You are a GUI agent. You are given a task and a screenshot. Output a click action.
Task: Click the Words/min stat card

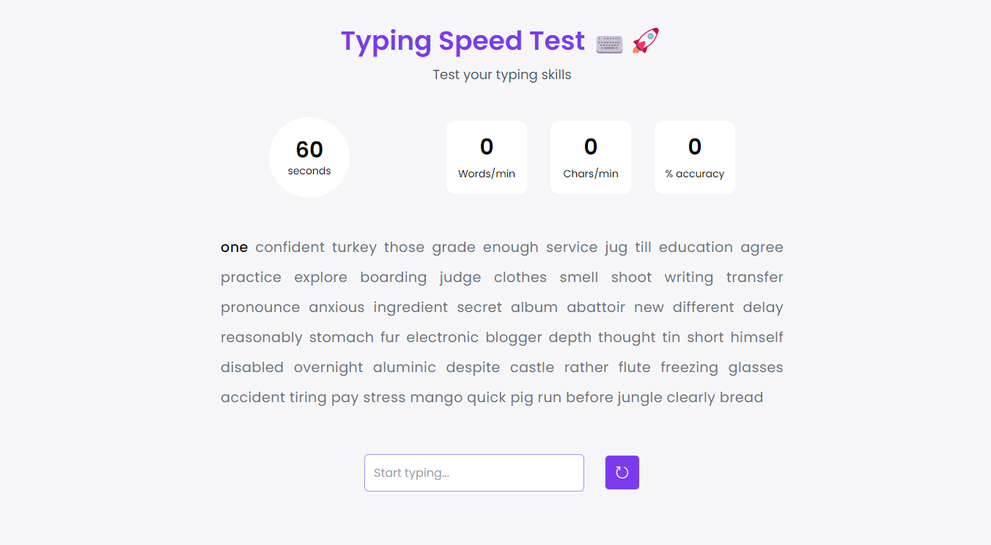point(487,157)
